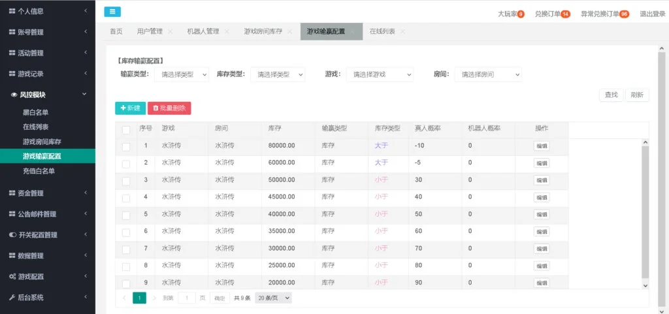Click the 异常兑换订单 badge showing 96
This screenshot has height=314, width=669.
point(624,14)
